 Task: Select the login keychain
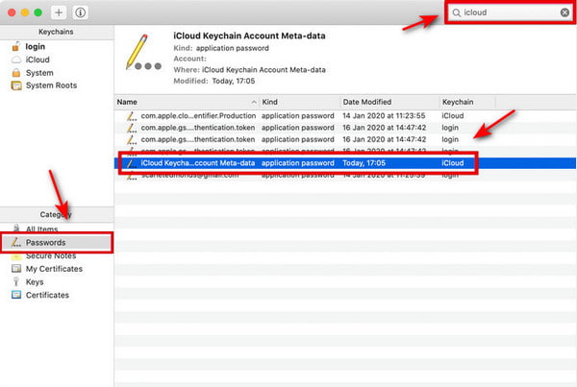(36, 47)
